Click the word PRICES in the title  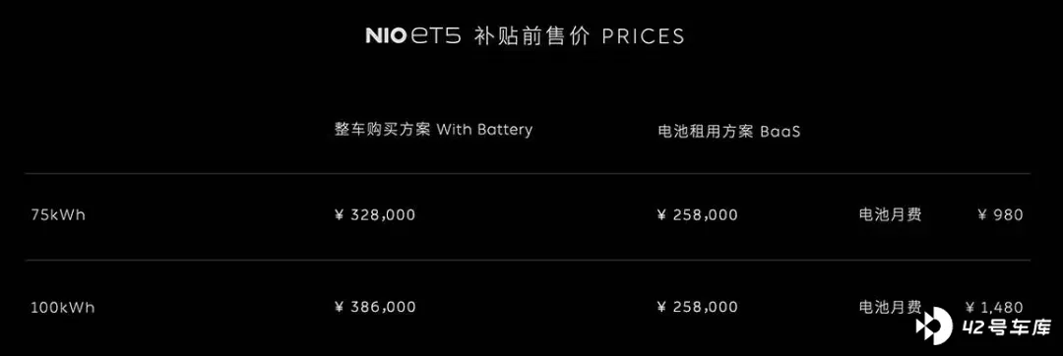tap(643, 36)
